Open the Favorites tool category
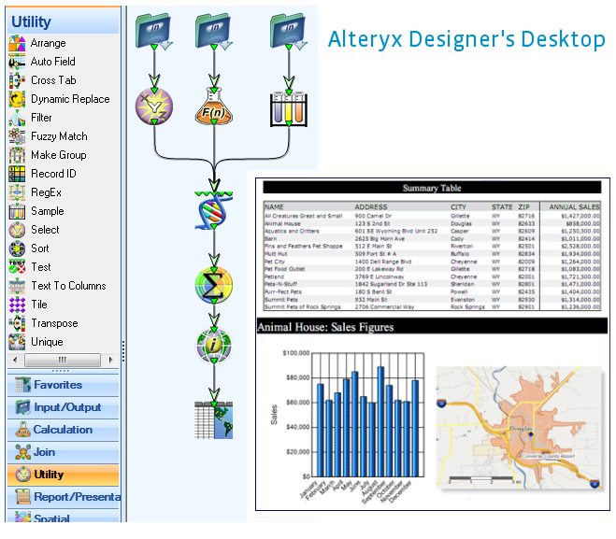Viewport: 616px width, 539px height. click(63, 385)
